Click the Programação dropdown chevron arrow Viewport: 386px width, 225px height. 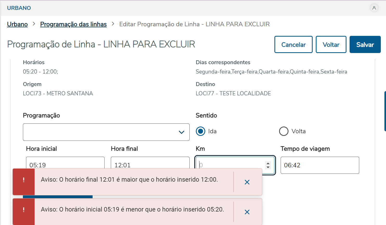182,132
